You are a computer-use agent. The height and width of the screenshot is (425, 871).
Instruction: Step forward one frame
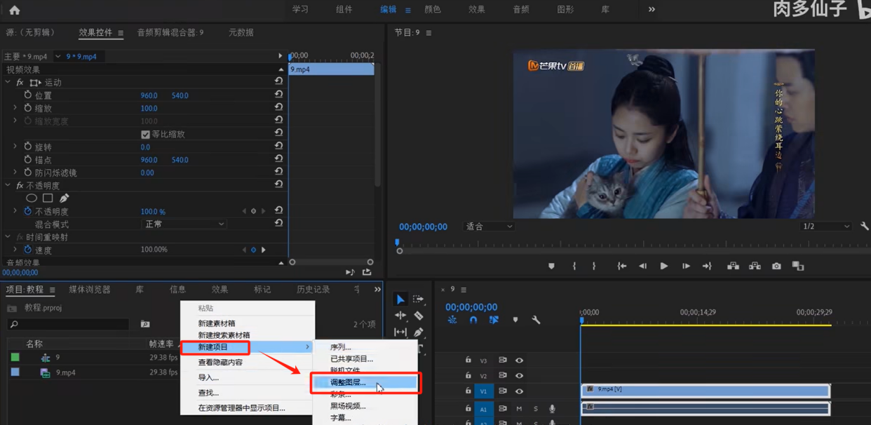point(686,266)
